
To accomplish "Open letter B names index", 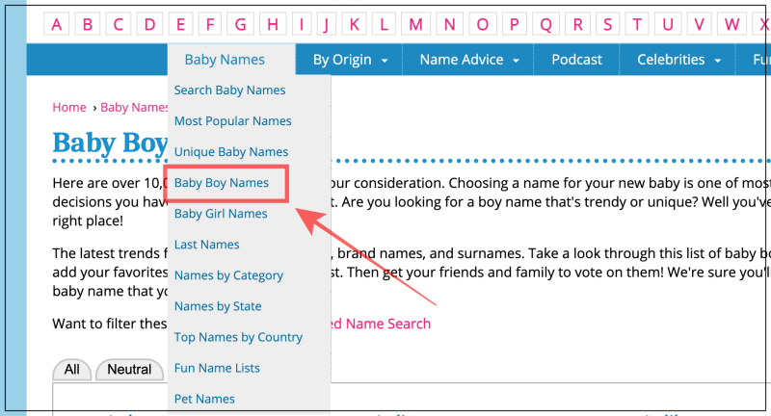I will click(x=87, y=24).
